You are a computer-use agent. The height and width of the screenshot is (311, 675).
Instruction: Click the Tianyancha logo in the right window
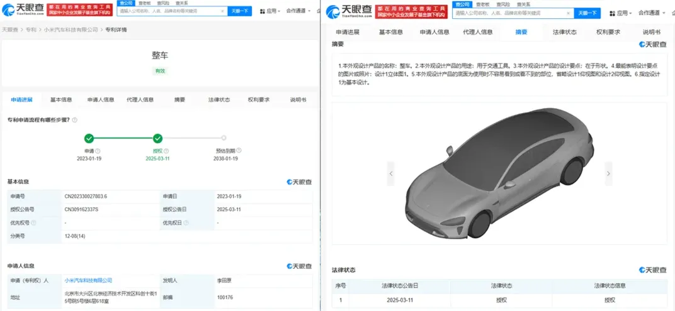coord(348,11)
